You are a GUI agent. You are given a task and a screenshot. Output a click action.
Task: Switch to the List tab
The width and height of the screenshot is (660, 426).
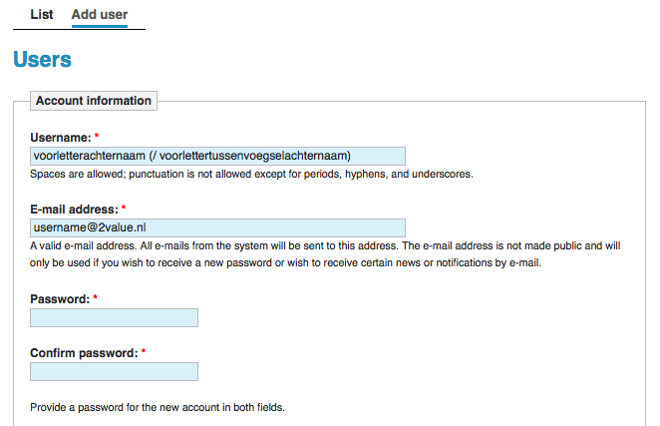(x=41, y=14)
